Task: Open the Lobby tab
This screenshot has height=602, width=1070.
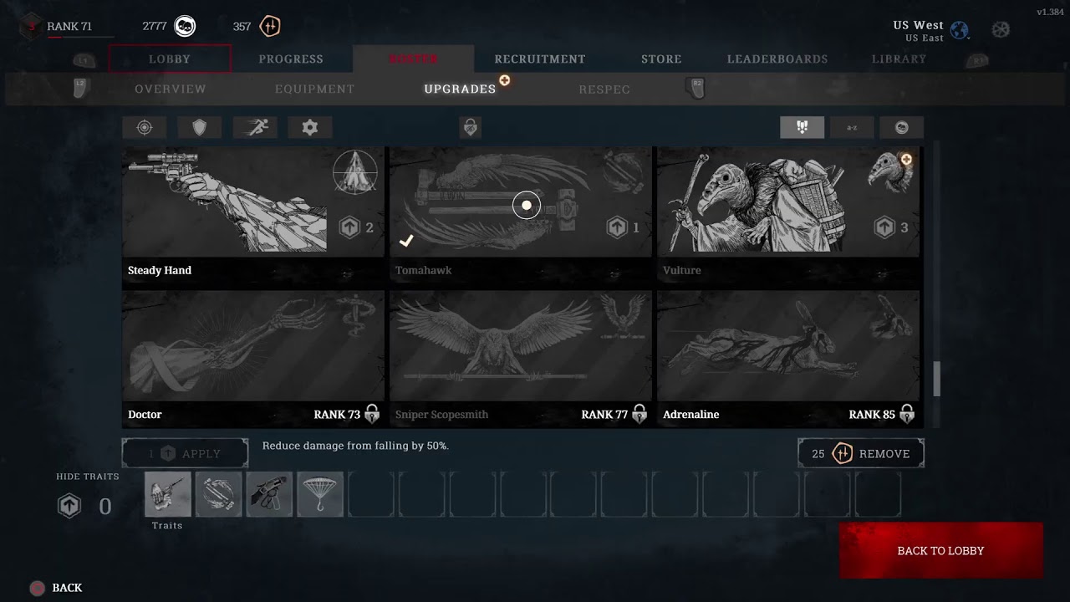Action: coord(170,59)
